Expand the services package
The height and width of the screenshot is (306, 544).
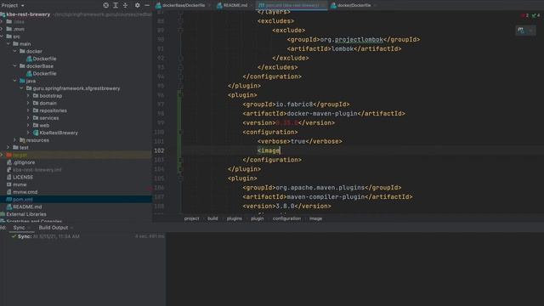[x=28, y=118]
